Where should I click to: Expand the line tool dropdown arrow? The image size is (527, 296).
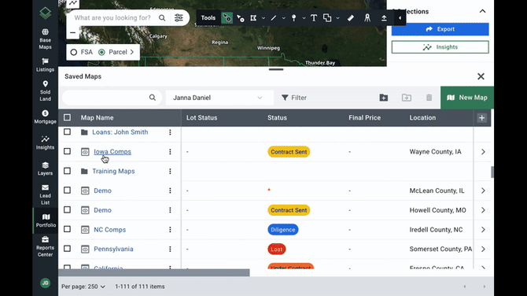284,18
